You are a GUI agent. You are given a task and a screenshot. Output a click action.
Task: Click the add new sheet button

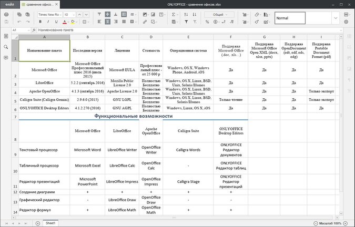(38, 223)
